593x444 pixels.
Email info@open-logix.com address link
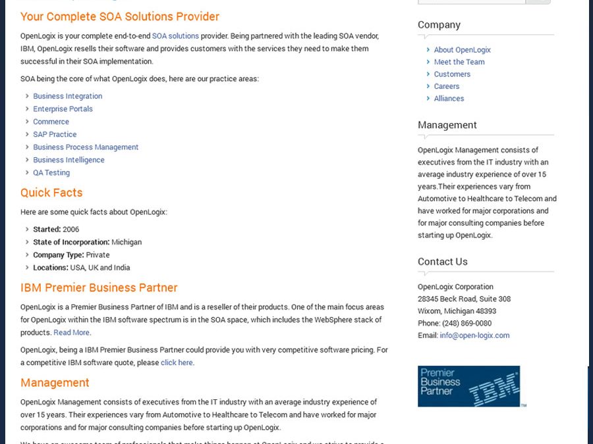tap(474, 335)
